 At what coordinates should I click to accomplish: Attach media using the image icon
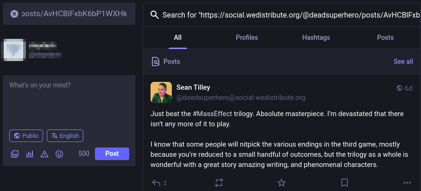tap(15, 154)
